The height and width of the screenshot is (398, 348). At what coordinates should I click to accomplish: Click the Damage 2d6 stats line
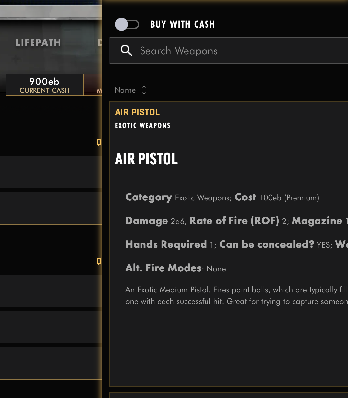(x=236, y=221)
